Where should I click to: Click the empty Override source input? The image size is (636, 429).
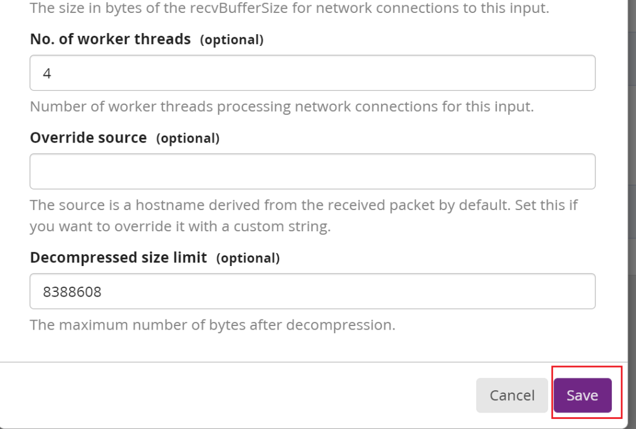pyautogui.click(x=312, y=171)
